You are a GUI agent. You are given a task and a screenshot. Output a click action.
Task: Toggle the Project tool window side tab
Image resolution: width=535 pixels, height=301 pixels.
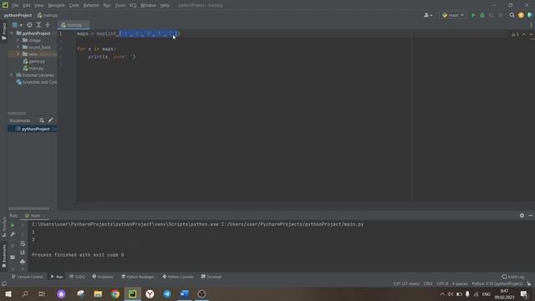point(3,32)
